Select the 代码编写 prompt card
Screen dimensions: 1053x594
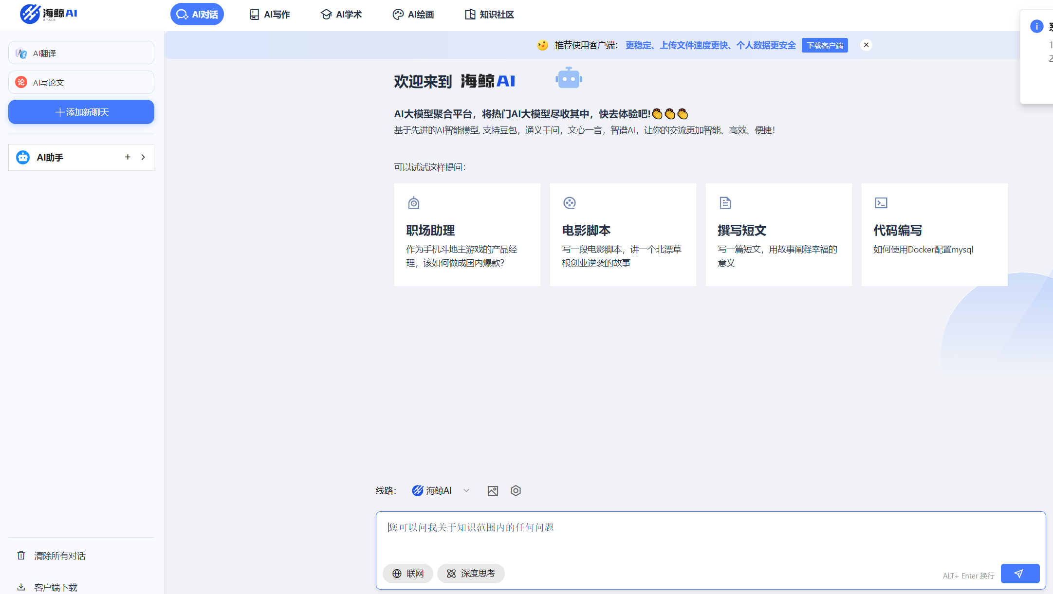(935, 234)
